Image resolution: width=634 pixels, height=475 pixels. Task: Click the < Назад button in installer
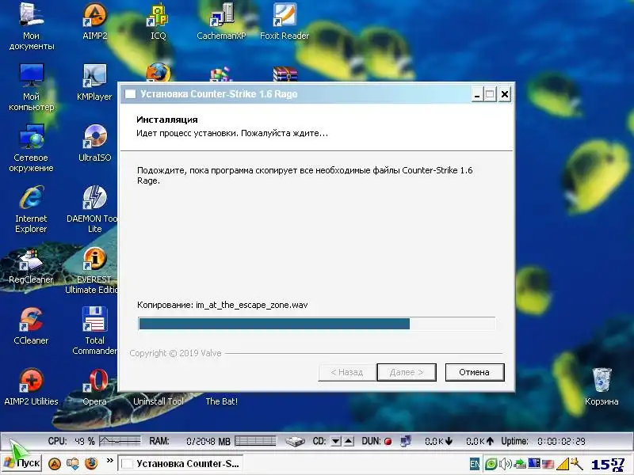coord(347,372)
